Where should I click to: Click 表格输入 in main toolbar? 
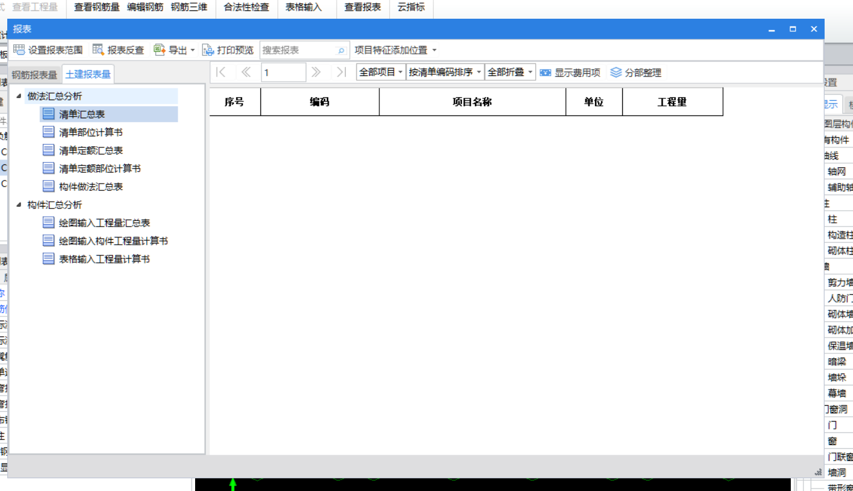click(304, 8)
